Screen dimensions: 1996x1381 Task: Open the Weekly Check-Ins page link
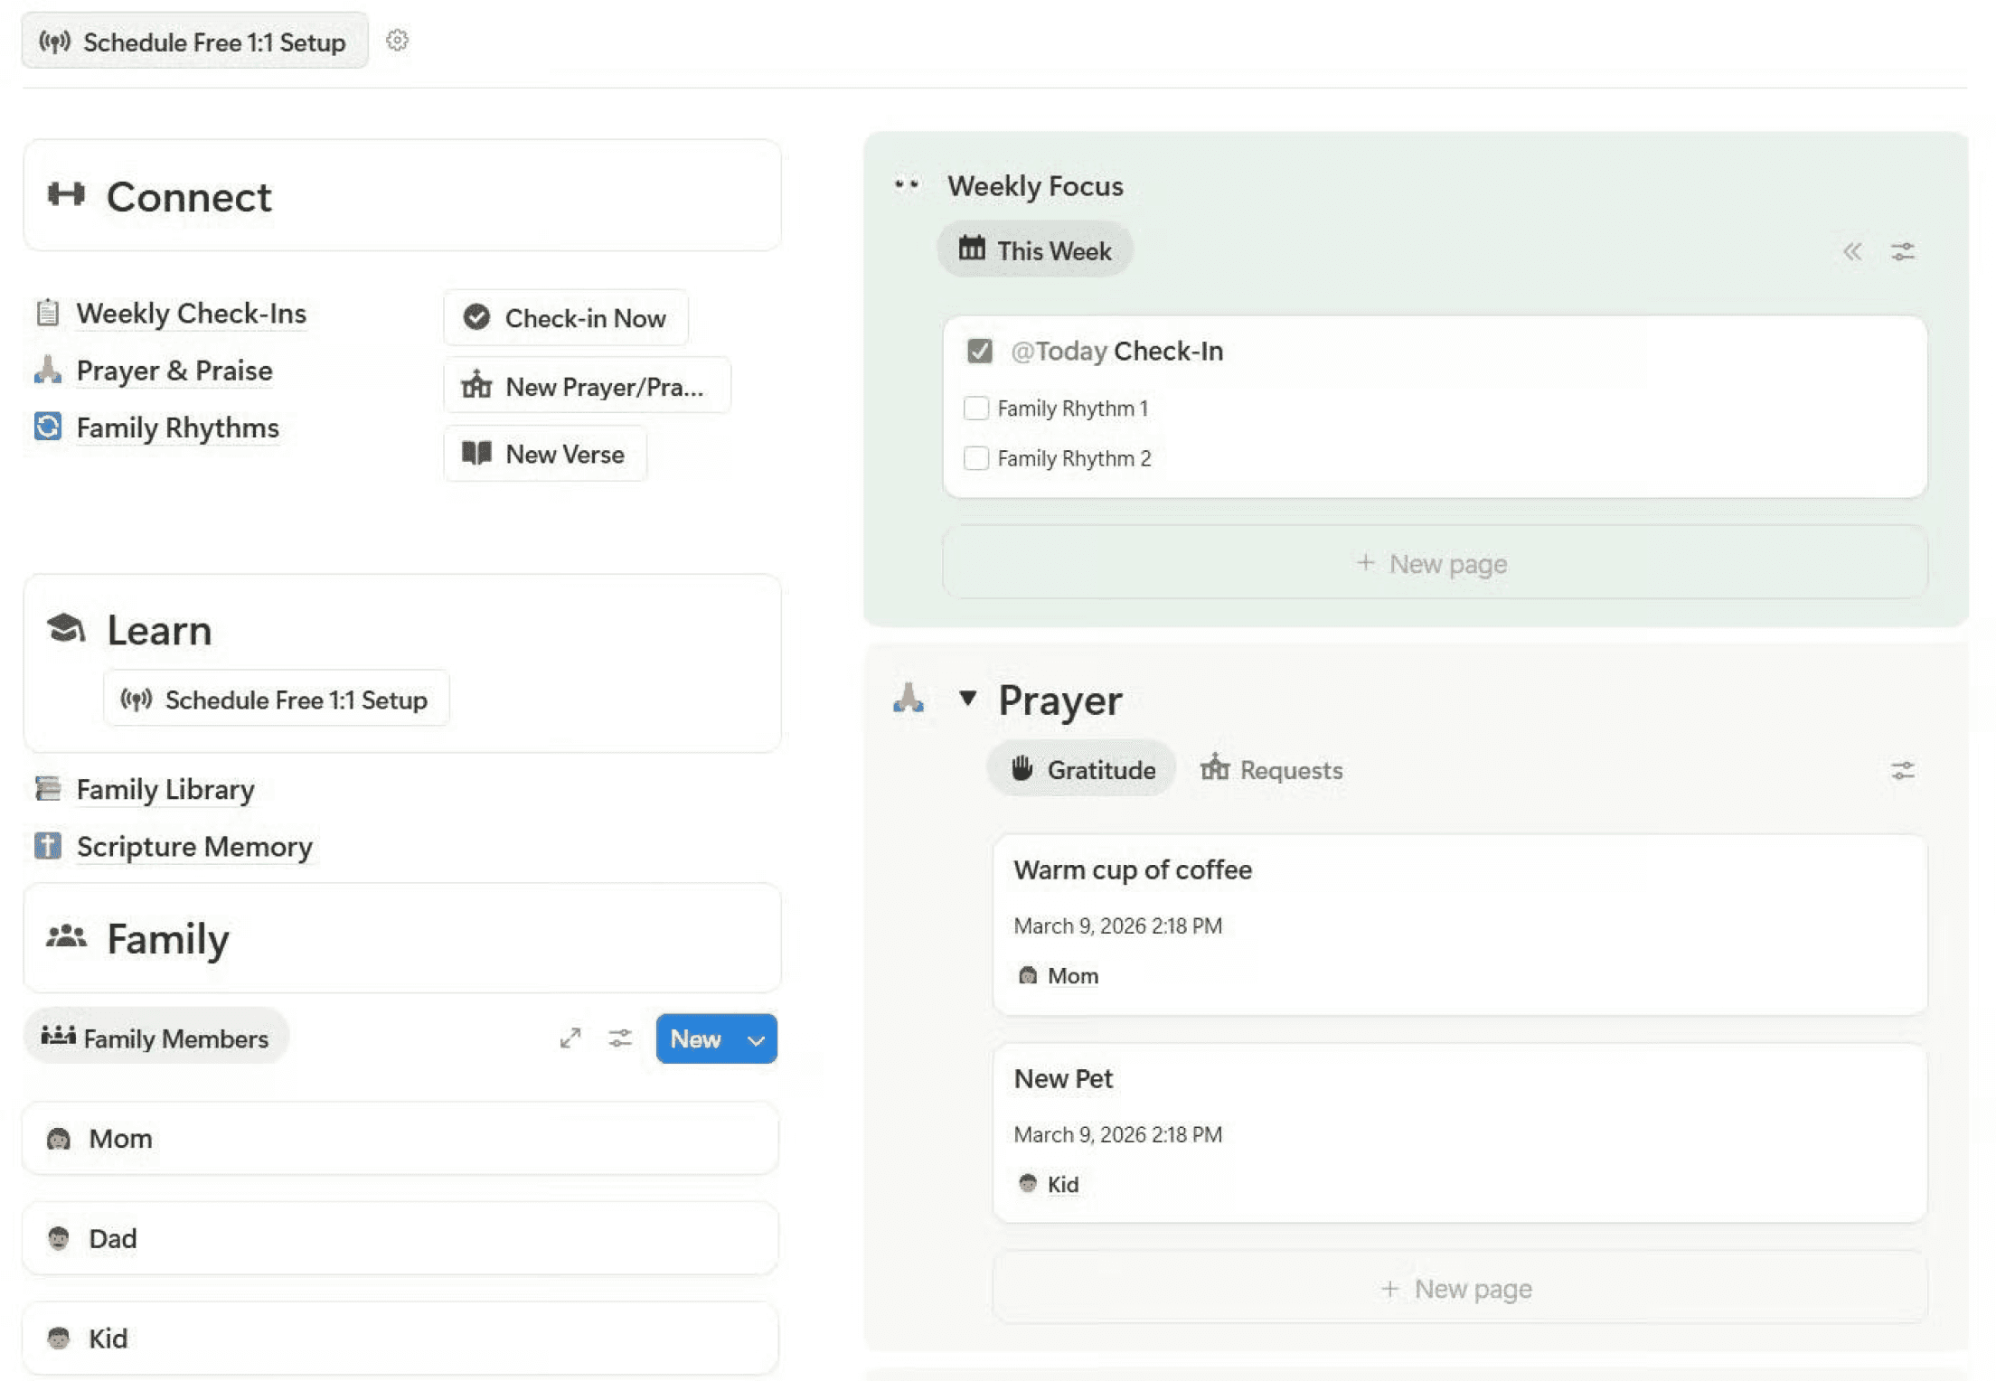191,314
